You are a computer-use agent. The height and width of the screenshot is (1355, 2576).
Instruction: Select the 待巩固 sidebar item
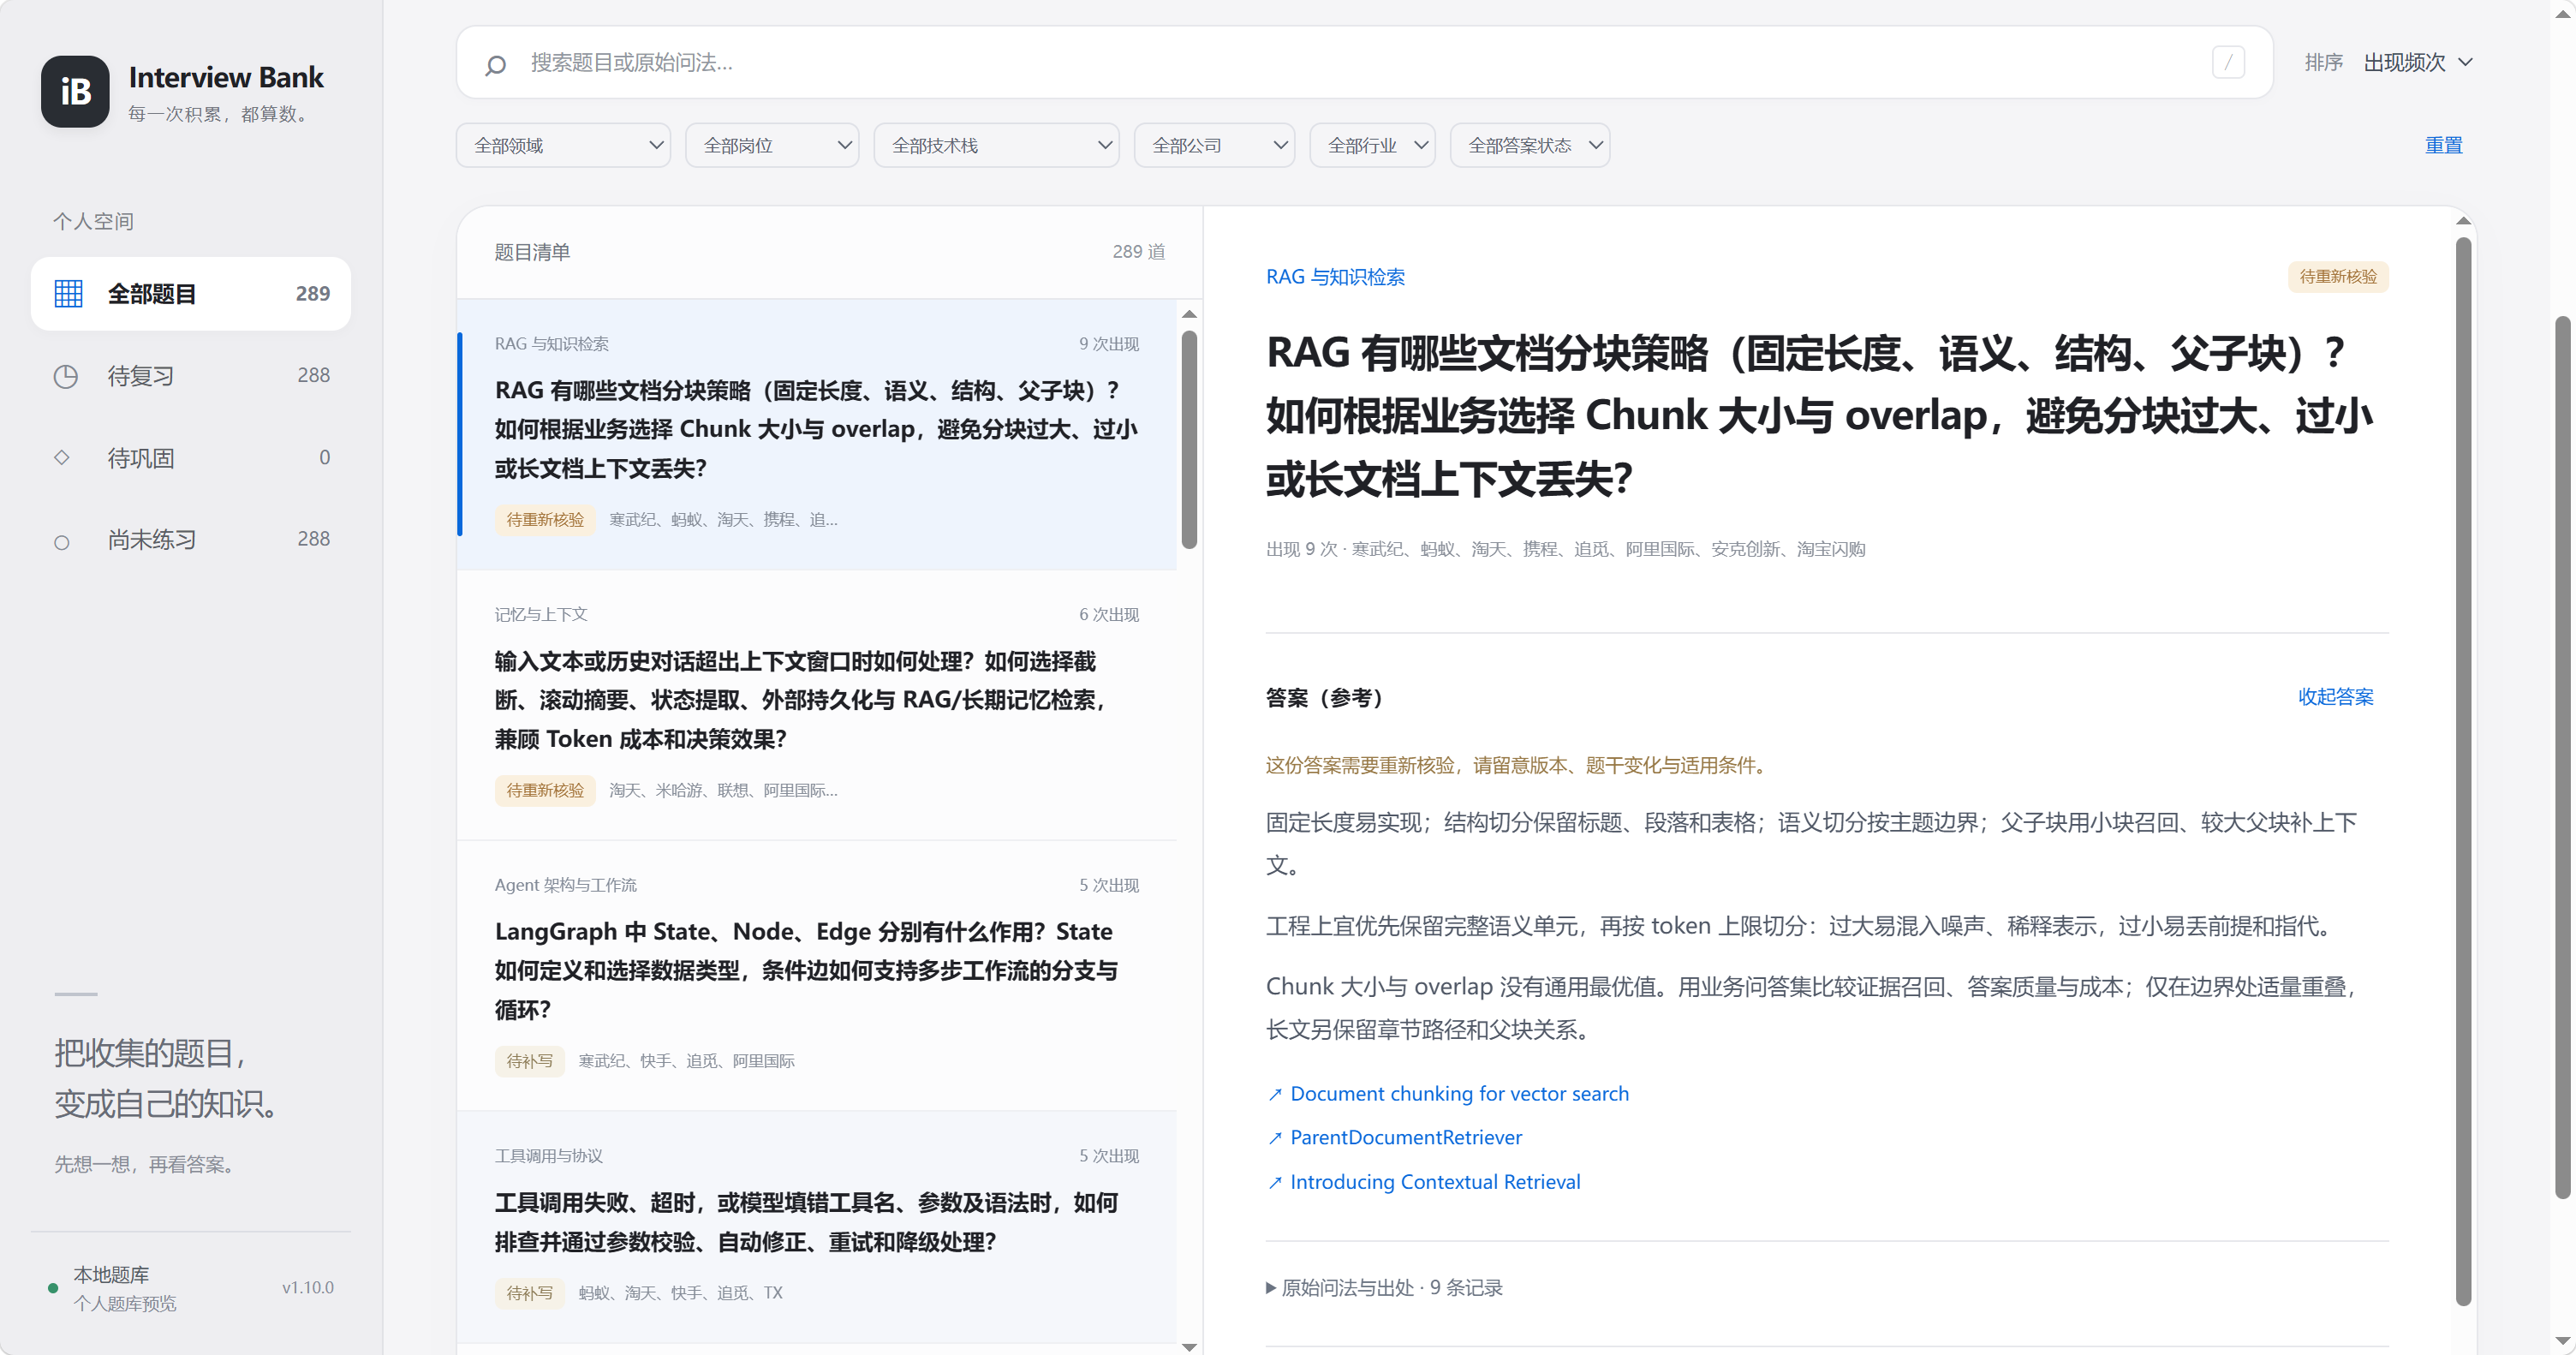191,457
